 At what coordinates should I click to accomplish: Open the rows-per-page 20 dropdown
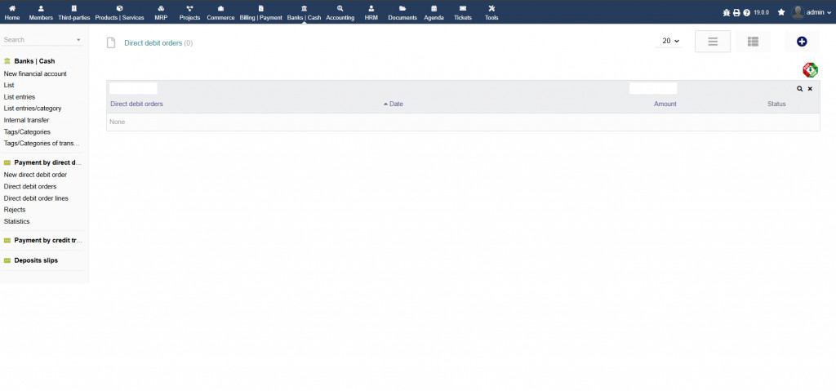[x=669, y=41]
